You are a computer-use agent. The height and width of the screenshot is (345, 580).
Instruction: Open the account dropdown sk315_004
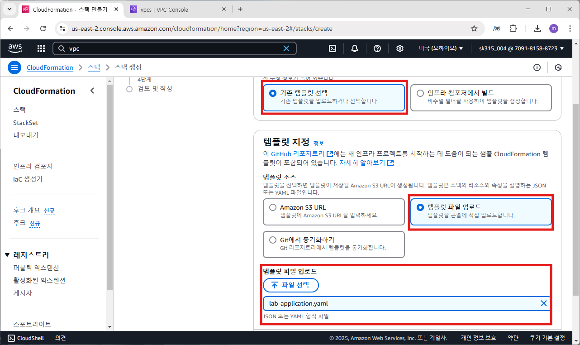tap(522, 48)
